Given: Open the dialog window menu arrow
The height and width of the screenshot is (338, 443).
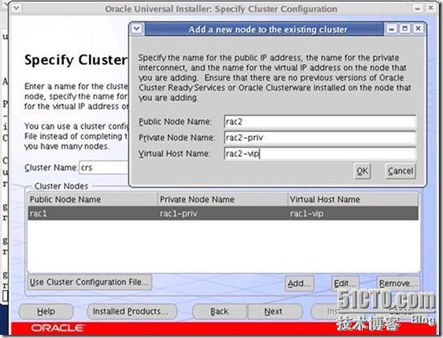Looking at the screenshot, I should click(x=137, y=29).
